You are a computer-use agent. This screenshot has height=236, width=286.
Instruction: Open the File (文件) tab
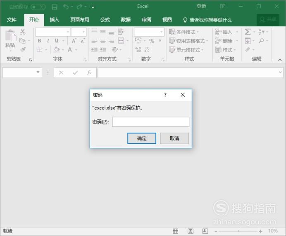point(12,20)
